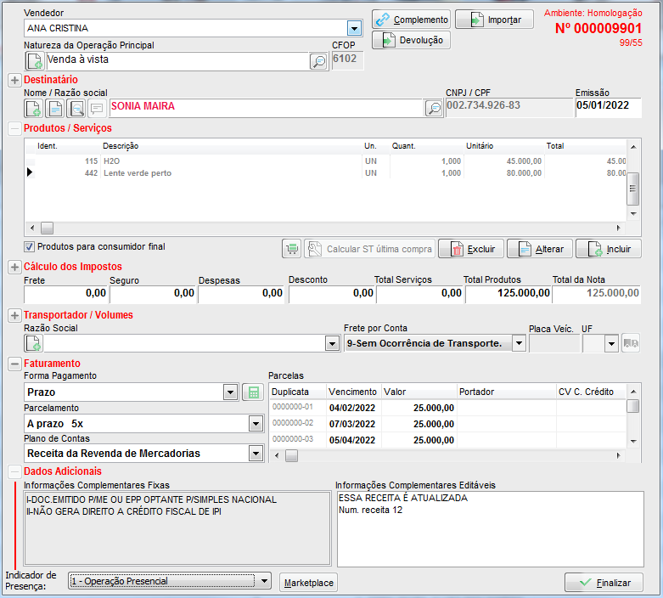Viewport: 663px width, 598px height.
Task: Click the new transporter icon under Razão Social
Action: 34,343
